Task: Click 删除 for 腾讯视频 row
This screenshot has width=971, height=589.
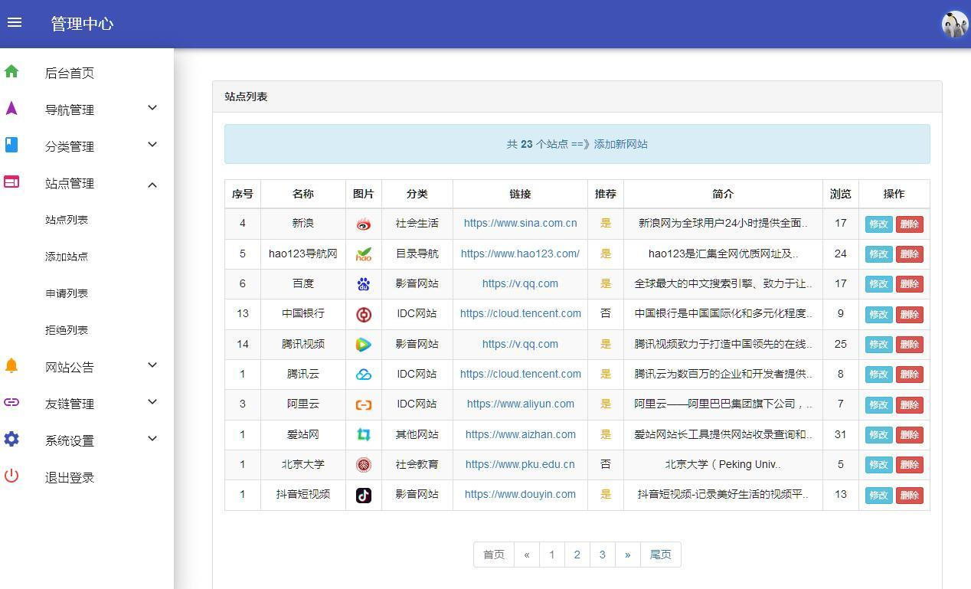Action: [909, 345]
